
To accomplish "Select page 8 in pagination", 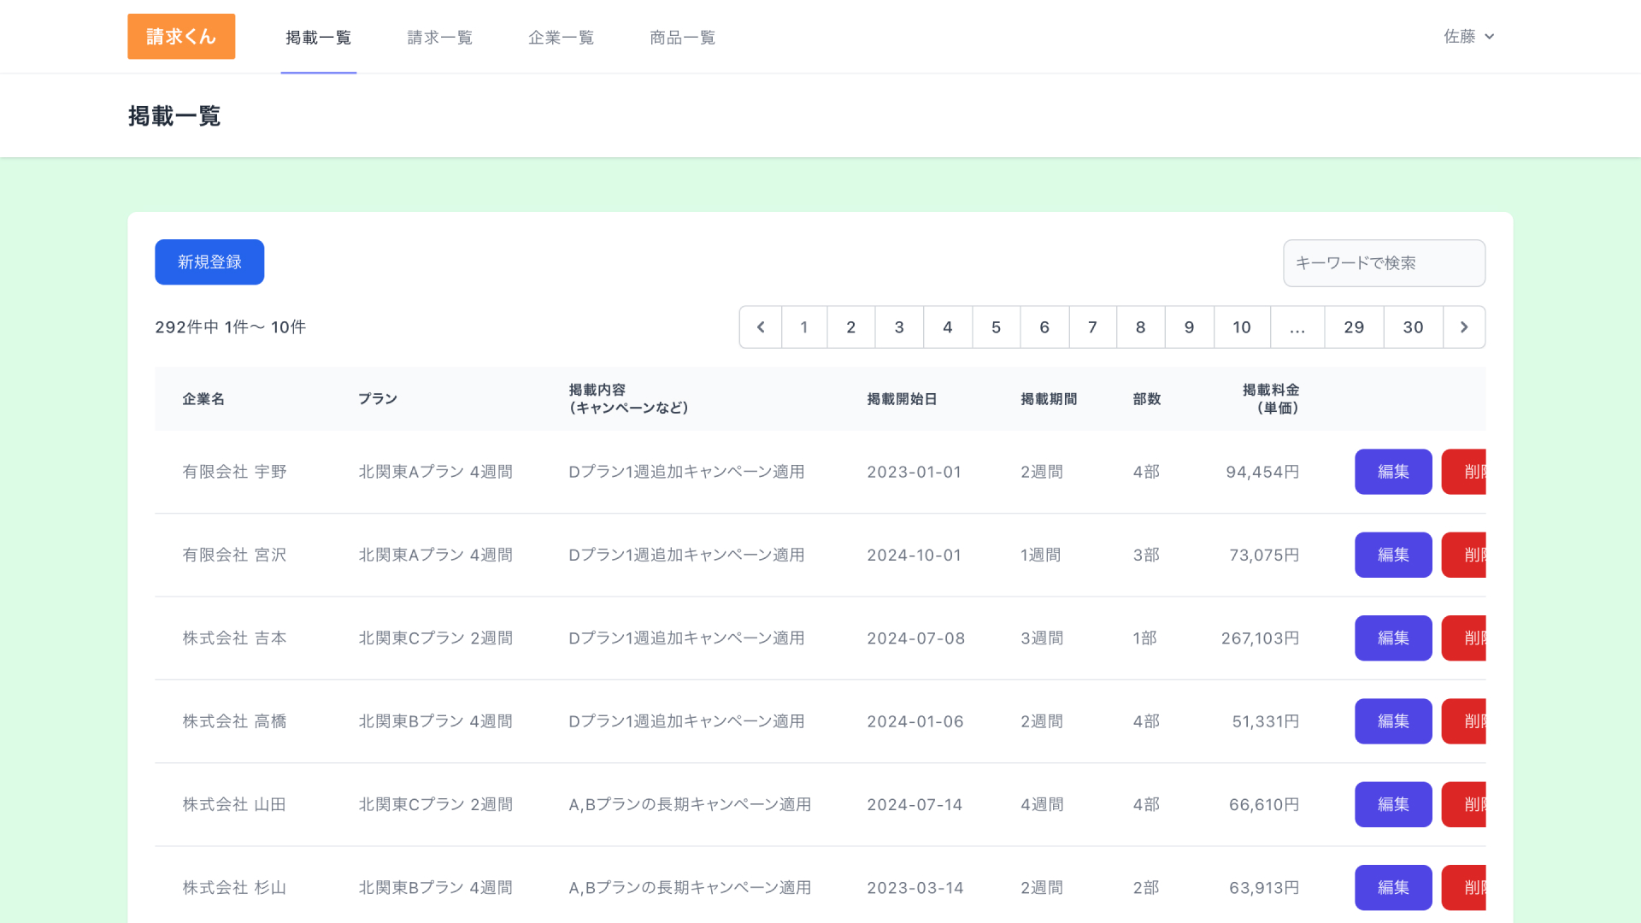I will point(1141,327).
